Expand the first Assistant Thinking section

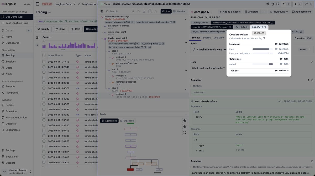(x=196, y=86)
